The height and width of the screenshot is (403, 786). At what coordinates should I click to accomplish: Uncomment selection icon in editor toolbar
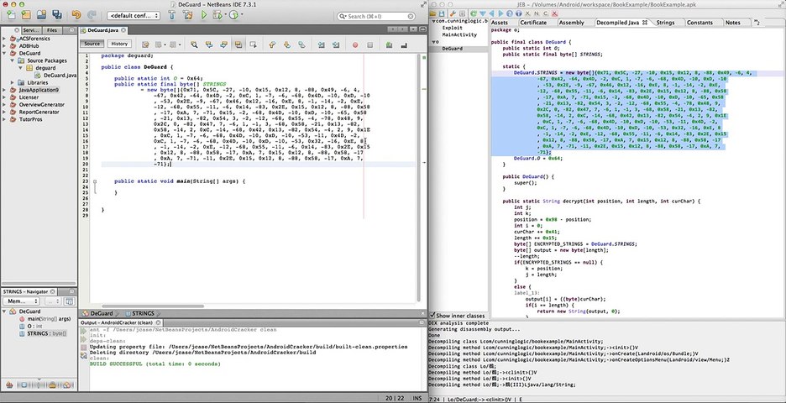point(404,44)
